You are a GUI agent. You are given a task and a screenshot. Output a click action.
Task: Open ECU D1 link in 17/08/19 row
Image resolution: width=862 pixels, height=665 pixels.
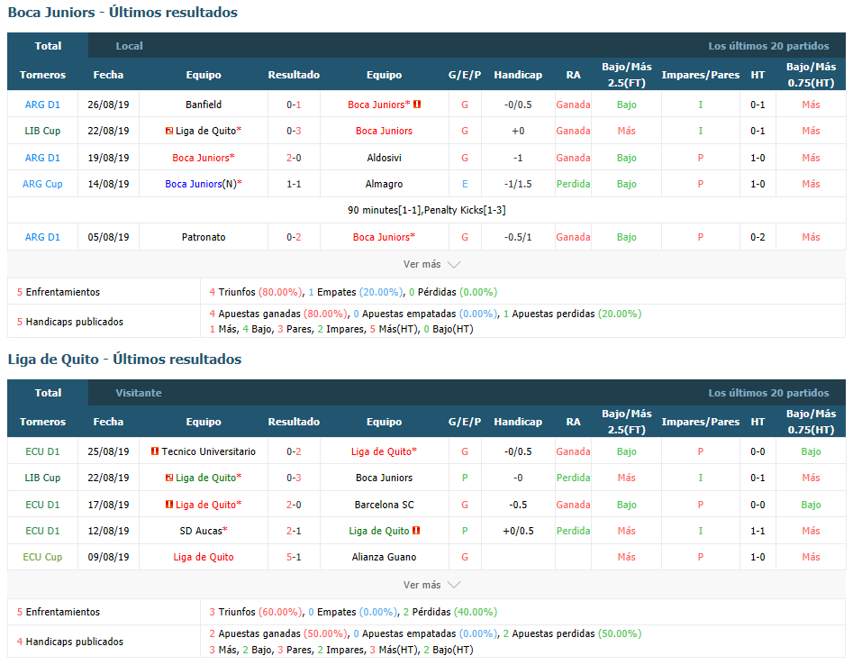[42, 505]
